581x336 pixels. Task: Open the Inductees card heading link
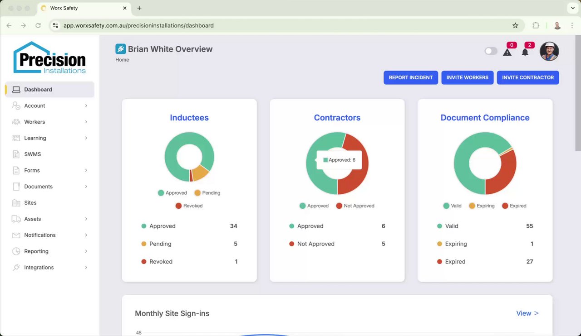(x=189, y=118)
